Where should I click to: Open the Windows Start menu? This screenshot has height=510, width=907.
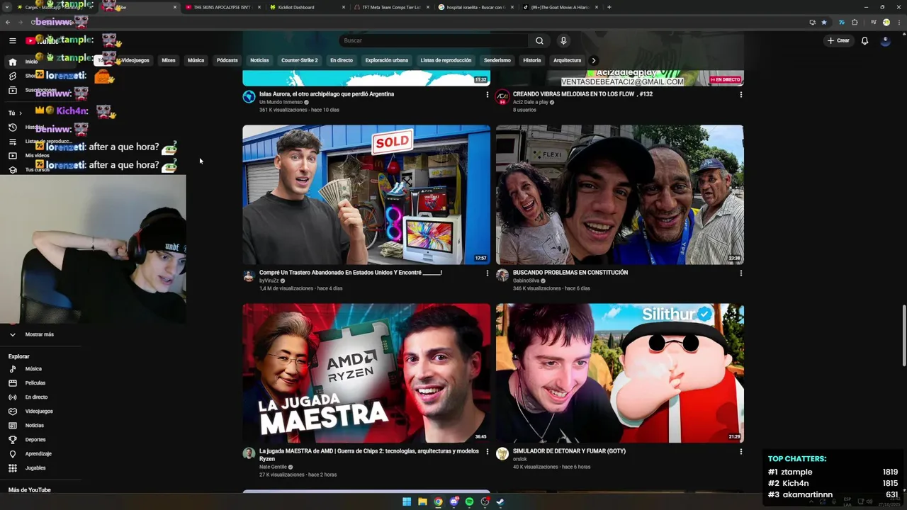[407, 501]
